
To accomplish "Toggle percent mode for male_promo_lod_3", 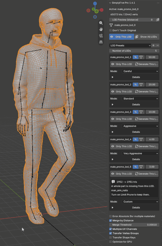I will [x=136, y=112].
